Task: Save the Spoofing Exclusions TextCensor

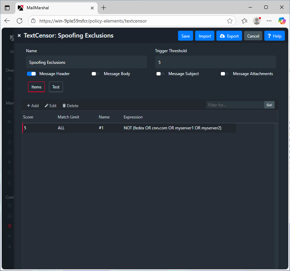Action: pyautogui.click(x=185, y=36)
